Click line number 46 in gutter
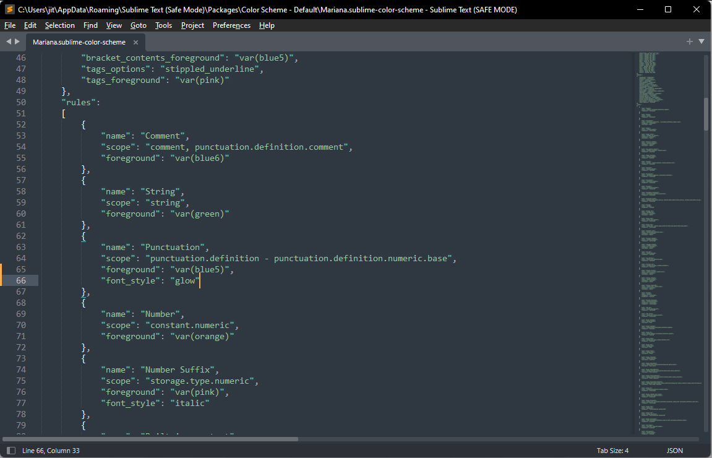The width and height of the screenshot is (712, 458). coord(21,58)
